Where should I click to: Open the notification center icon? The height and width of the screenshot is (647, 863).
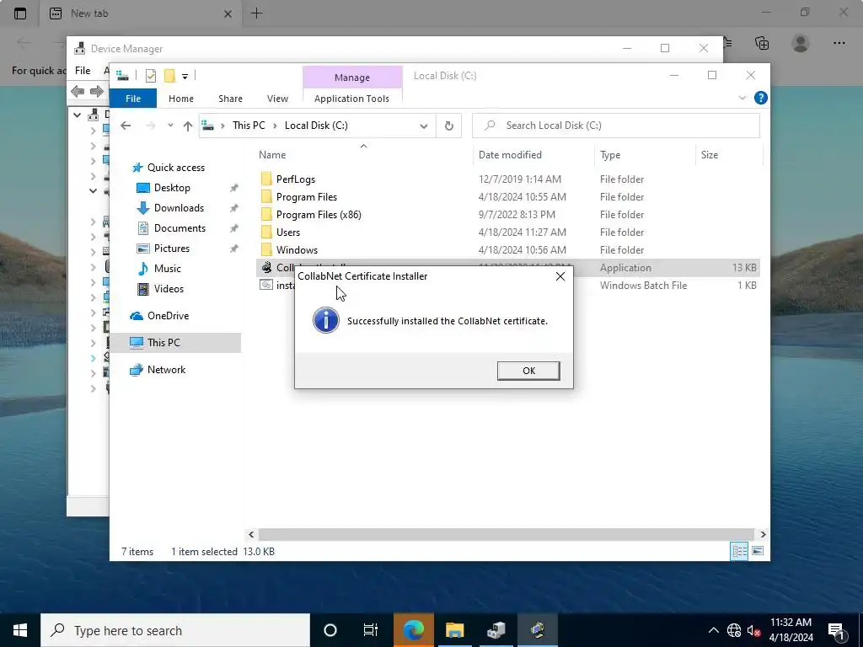(x=837, y=631)
